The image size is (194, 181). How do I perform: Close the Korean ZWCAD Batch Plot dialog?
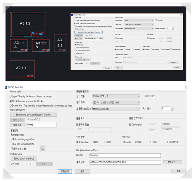tap(186, 88)
